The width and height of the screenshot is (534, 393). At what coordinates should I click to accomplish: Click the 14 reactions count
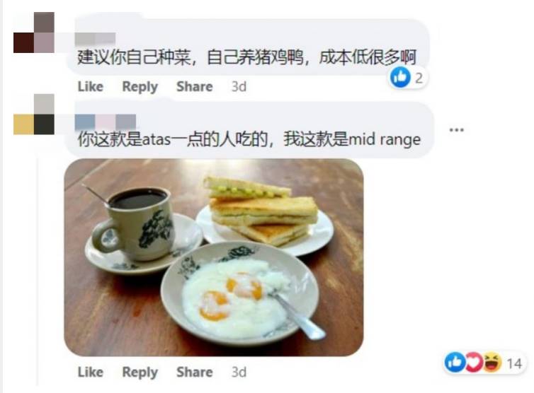click(514, 364)
